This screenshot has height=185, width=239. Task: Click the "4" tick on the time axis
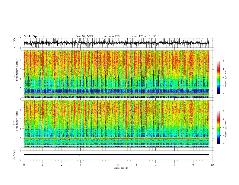click(x=99, y=165)
